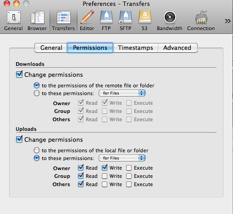233x214 pixels.
Task: Toggle Uploads Others Execute checkbox
Action: point(129,184)
